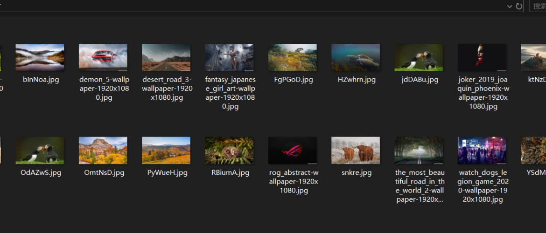
Task: Select the demon_5 red car wallpaper
Action: click(x=103, y=58)
